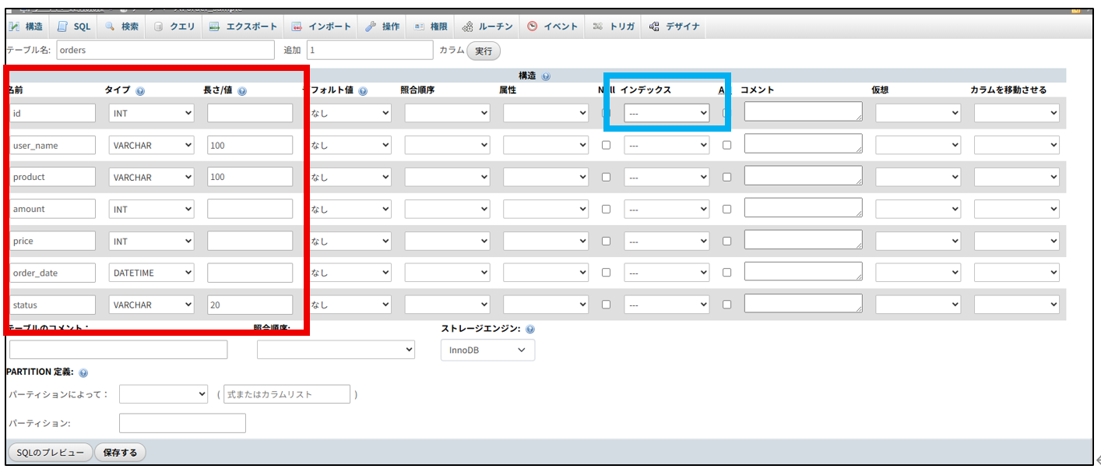Click the name field containing price
Viewport: 1101px width, 469px height.
(x=52, y=241)
